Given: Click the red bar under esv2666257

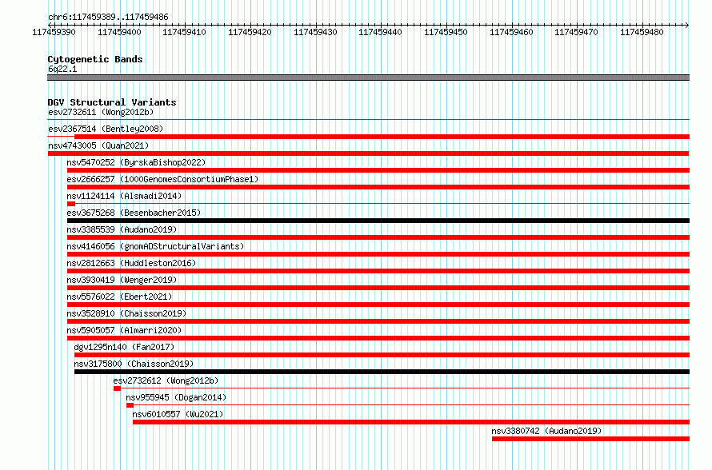Looking at the screenshot, I should pos(378,187).
